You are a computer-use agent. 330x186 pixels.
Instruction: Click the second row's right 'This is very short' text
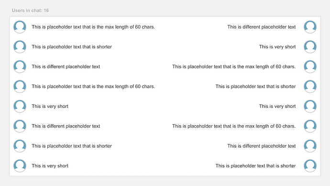click(x=277, y=47)
